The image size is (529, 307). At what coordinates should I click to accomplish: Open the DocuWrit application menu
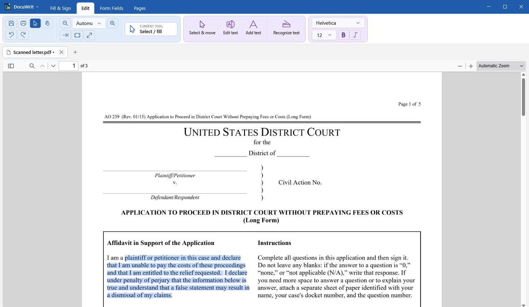point(22,7)
